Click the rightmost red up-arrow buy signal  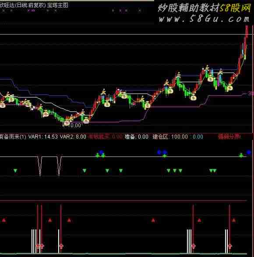point(230,246)
